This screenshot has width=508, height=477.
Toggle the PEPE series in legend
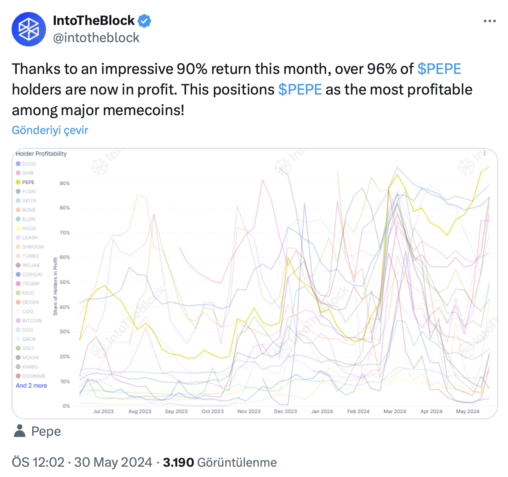pyautogui.click(x=25, y=183)
